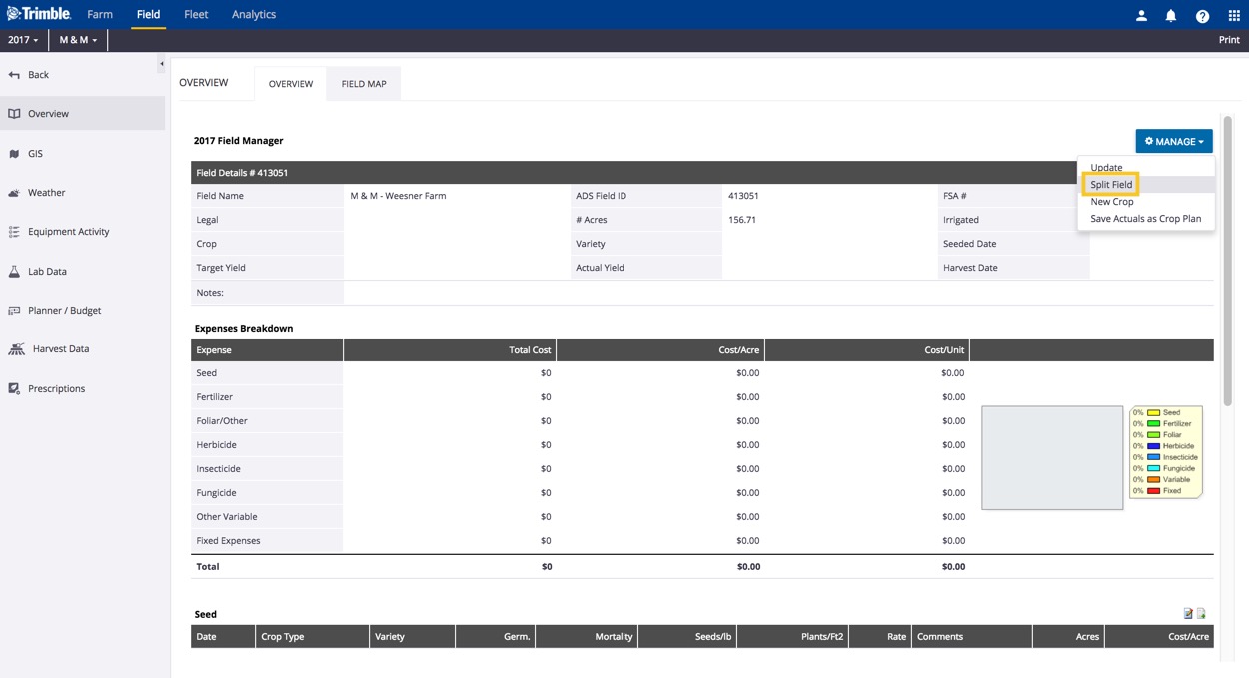Choose Save Actuals as Crop Plan

click(x=1145, y=219)
